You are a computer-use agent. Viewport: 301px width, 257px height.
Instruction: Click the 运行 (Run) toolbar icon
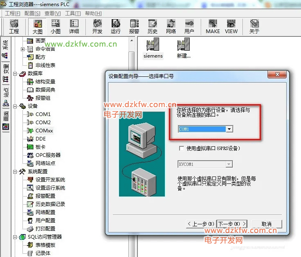(x=116, y=27)
